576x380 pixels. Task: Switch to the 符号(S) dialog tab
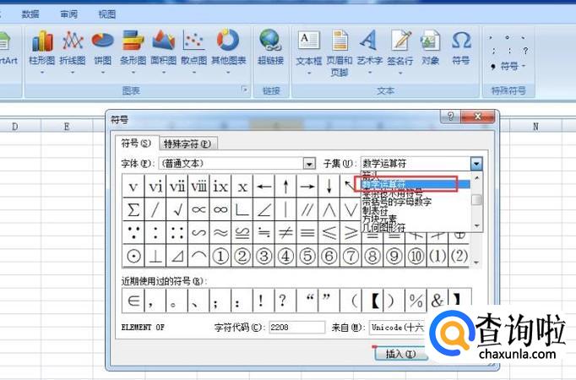pyautogui.click(x=136, y=144)
